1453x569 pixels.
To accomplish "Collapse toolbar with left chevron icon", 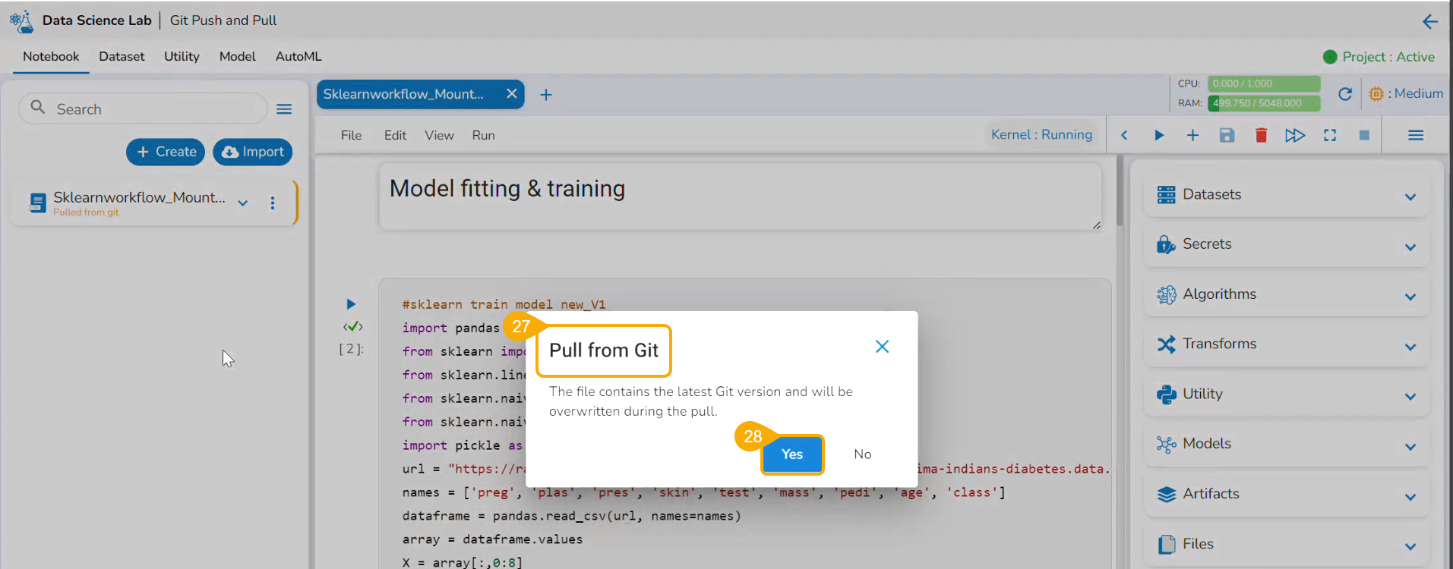I will [1124, 136].
